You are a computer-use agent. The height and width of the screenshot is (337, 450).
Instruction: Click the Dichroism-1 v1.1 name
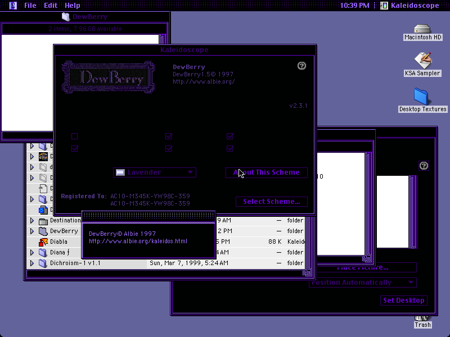point(75,263)
